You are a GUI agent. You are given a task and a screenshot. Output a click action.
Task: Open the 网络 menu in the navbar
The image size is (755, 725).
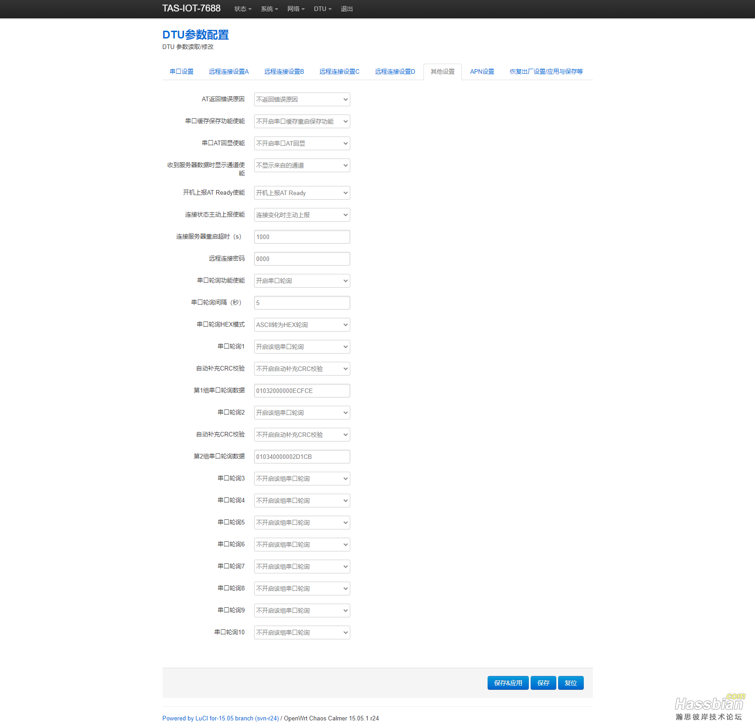pyautogui.click(x=296, y=9)
